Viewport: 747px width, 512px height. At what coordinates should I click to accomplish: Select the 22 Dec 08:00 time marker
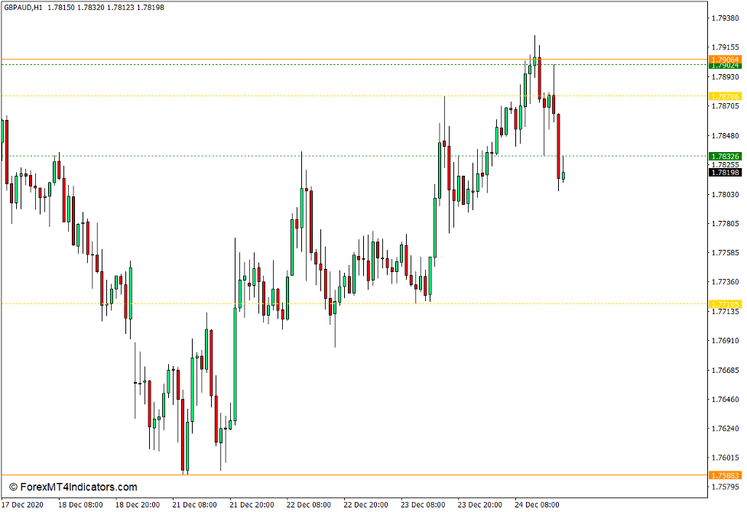(309, 504)
